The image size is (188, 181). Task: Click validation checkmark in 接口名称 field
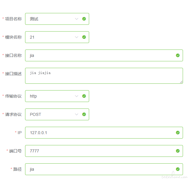(178, 55)
